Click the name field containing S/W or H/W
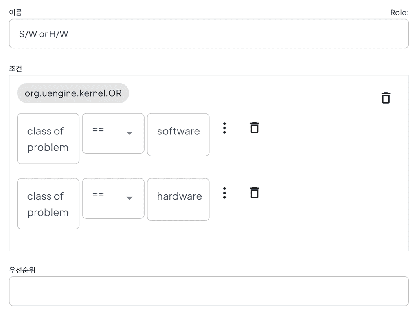This screenshot has height=315, width=417. point(208,34)
